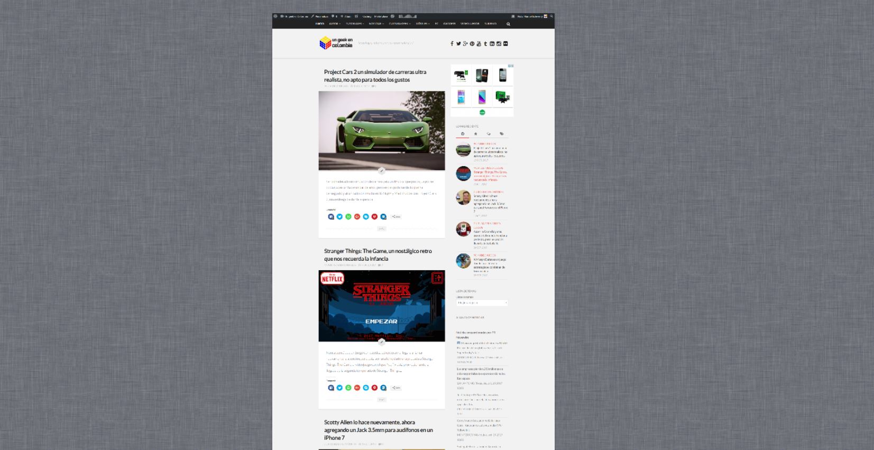Share Stranger Things post on Facebook

click(331, 388)
